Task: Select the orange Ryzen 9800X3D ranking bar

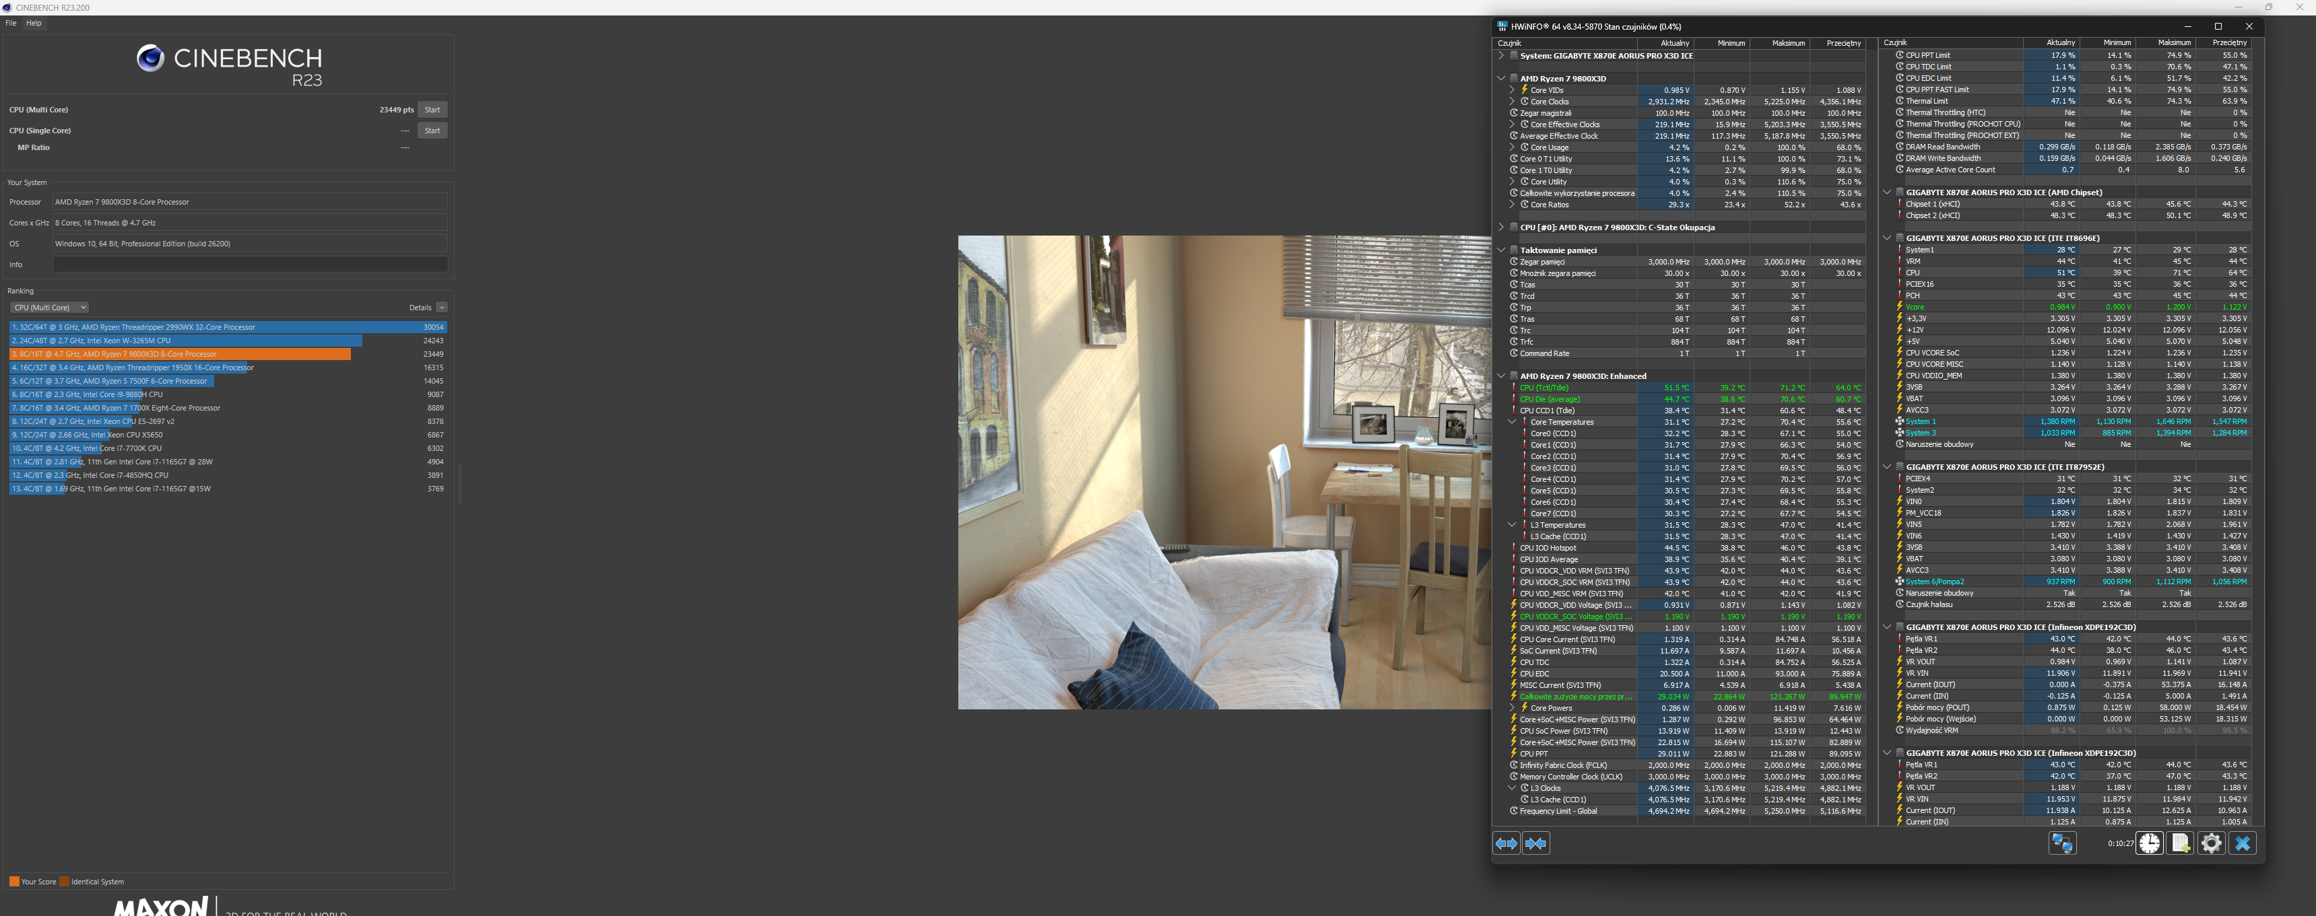Action: (x=180, y=354)
